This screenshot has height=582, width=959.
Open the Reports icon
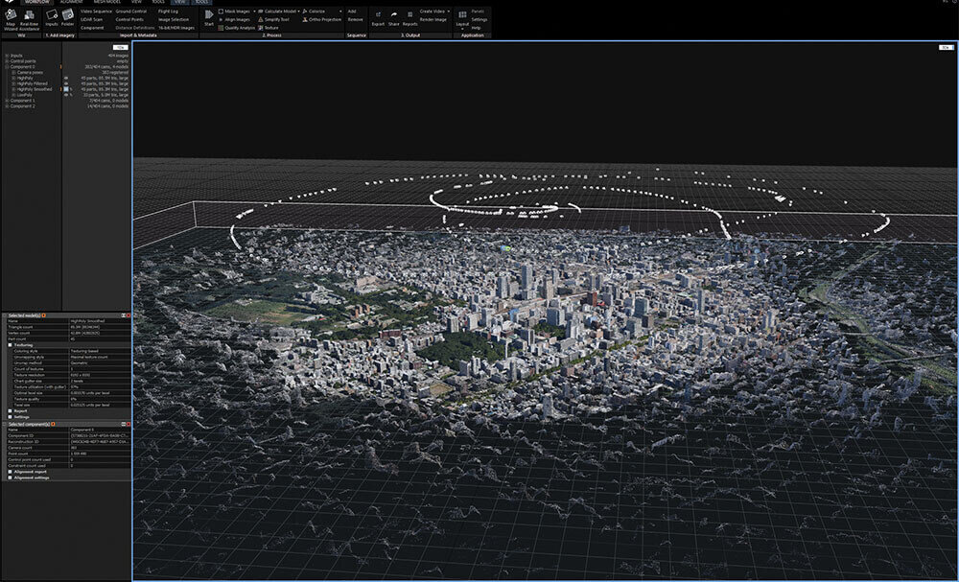409,14
